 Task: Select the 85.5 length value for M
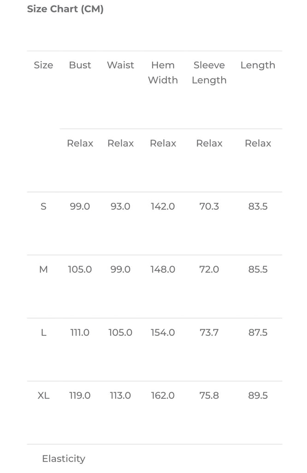[x=258, y=269]
